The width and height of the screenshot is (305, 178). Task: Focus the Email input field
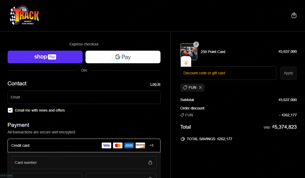click(x=84, y=97)
